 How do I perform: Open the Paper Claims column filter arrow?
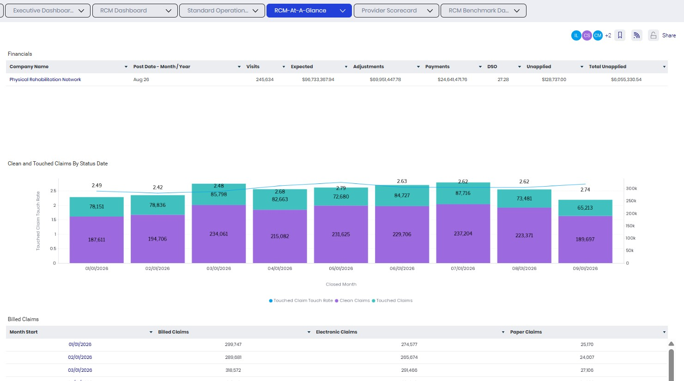(x=664, y=332)
